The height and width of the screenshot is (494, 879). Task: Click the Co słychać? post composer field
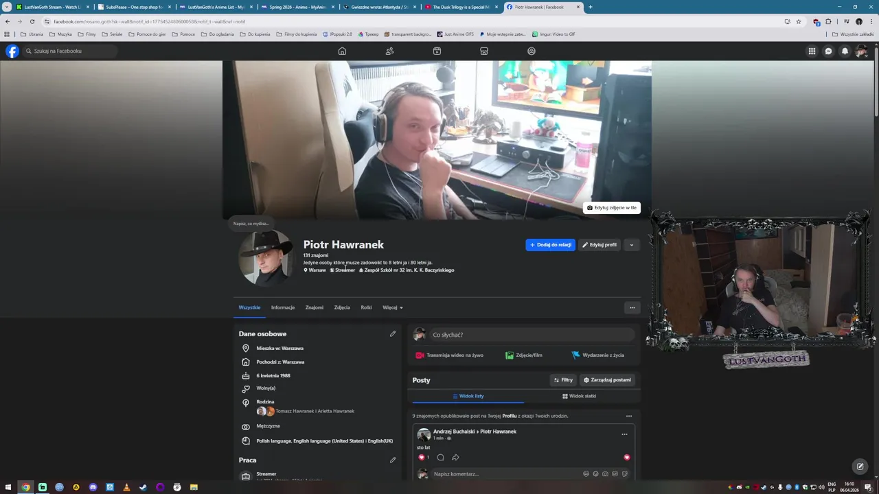pyautogui.click(x=532, y=335)
